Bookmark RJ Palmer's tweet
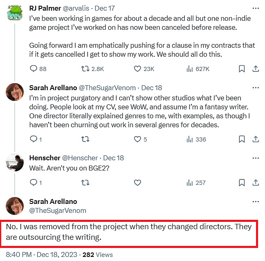This screenshot has height=261, width=265. pyautogui.click(x=242, y=69)
